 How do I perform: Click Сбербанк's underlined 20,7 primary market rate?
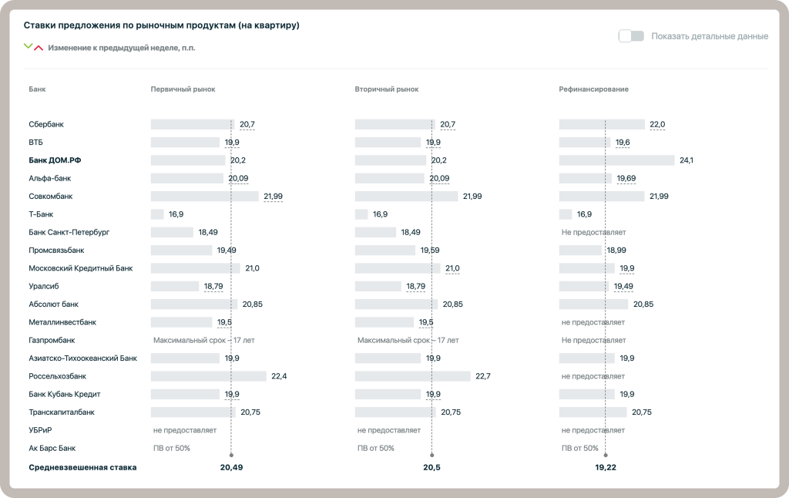(247, 125)
